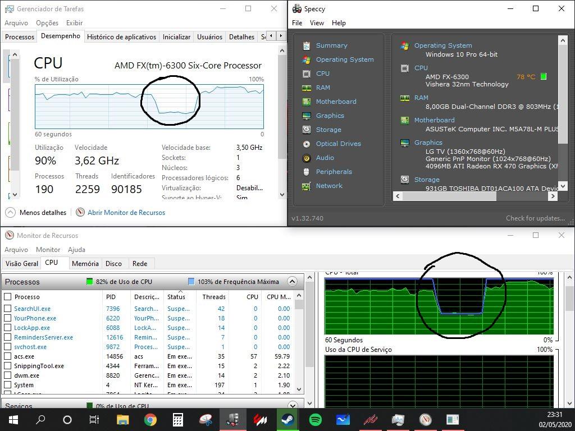This screenshot has height=431, width=575.
Task: Open Task View on the taskbar
Action: tap(94, 420)
